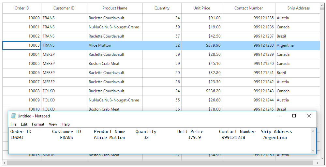Click the FOLKO customer cell in row 10008
The width and height of the screenshot is (326, 167).
(x=64, y=91)
